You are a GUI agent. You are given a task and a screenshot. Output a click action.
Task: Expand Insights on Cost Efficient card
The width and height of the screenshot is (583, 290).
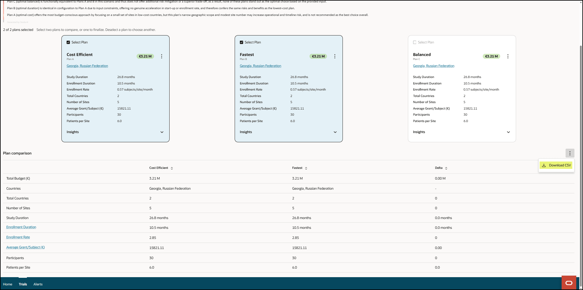point(162,132)
